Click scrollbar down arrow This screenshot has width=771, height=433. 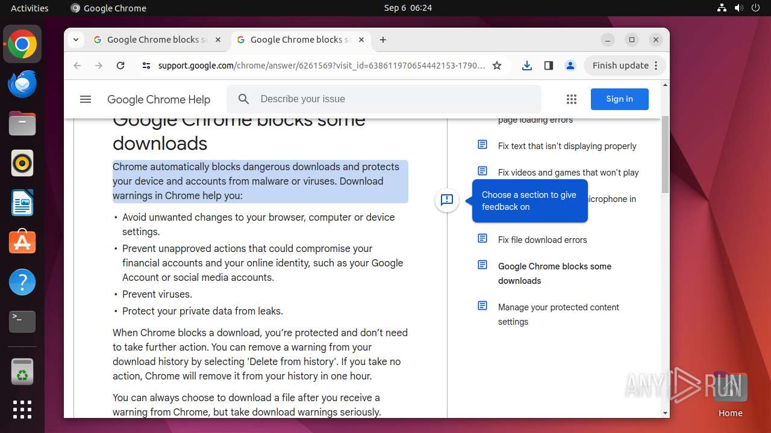[x=665, y=413]
